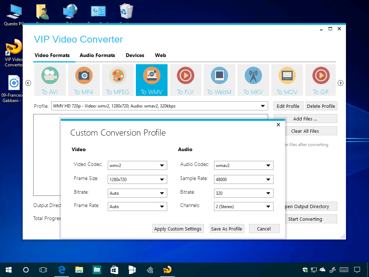Open the pen workspace tray icon
The image size is (369, 277).
point(333,270)
